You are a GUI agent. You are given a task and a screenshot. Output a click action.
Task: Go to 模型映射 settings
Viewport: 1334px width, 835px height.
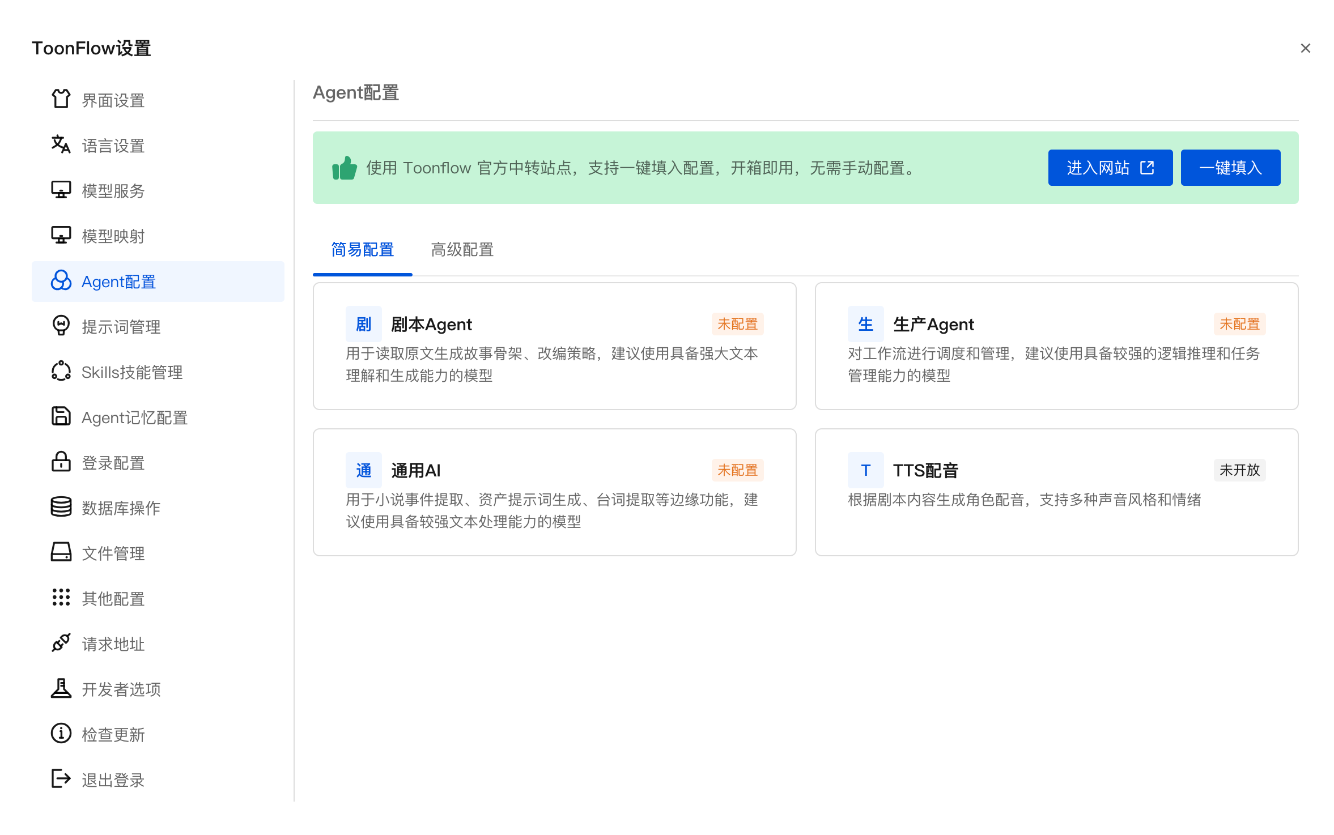point(158,236)
